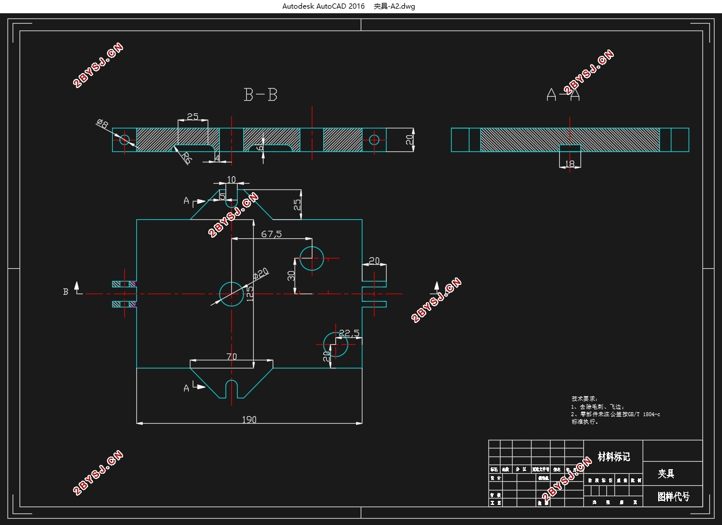Image resolution: width=722 pixels, height=525 pixels.
Task: Click the 67,5 horizontal dimension
Action: (272, 234)
